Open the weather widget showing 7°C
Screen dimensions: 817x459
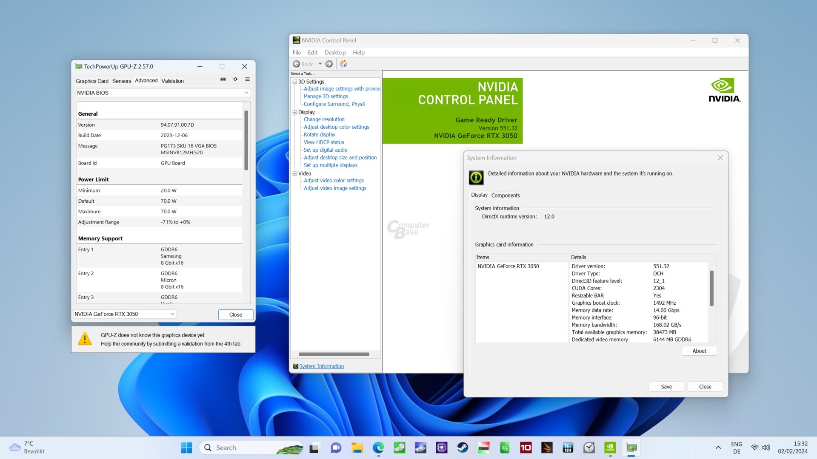click(x=27, y=448)
